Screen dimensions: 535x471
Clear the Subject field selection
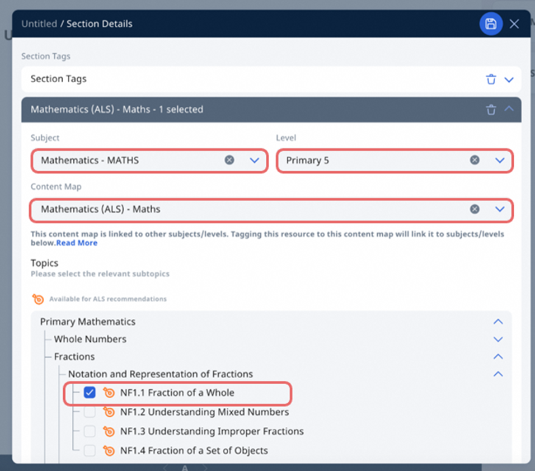pos(229,161)
